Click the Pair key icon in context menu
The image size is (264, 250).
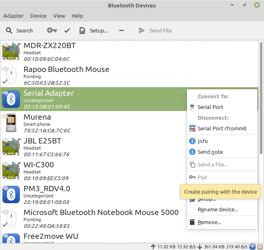click(x=192, y=177)
